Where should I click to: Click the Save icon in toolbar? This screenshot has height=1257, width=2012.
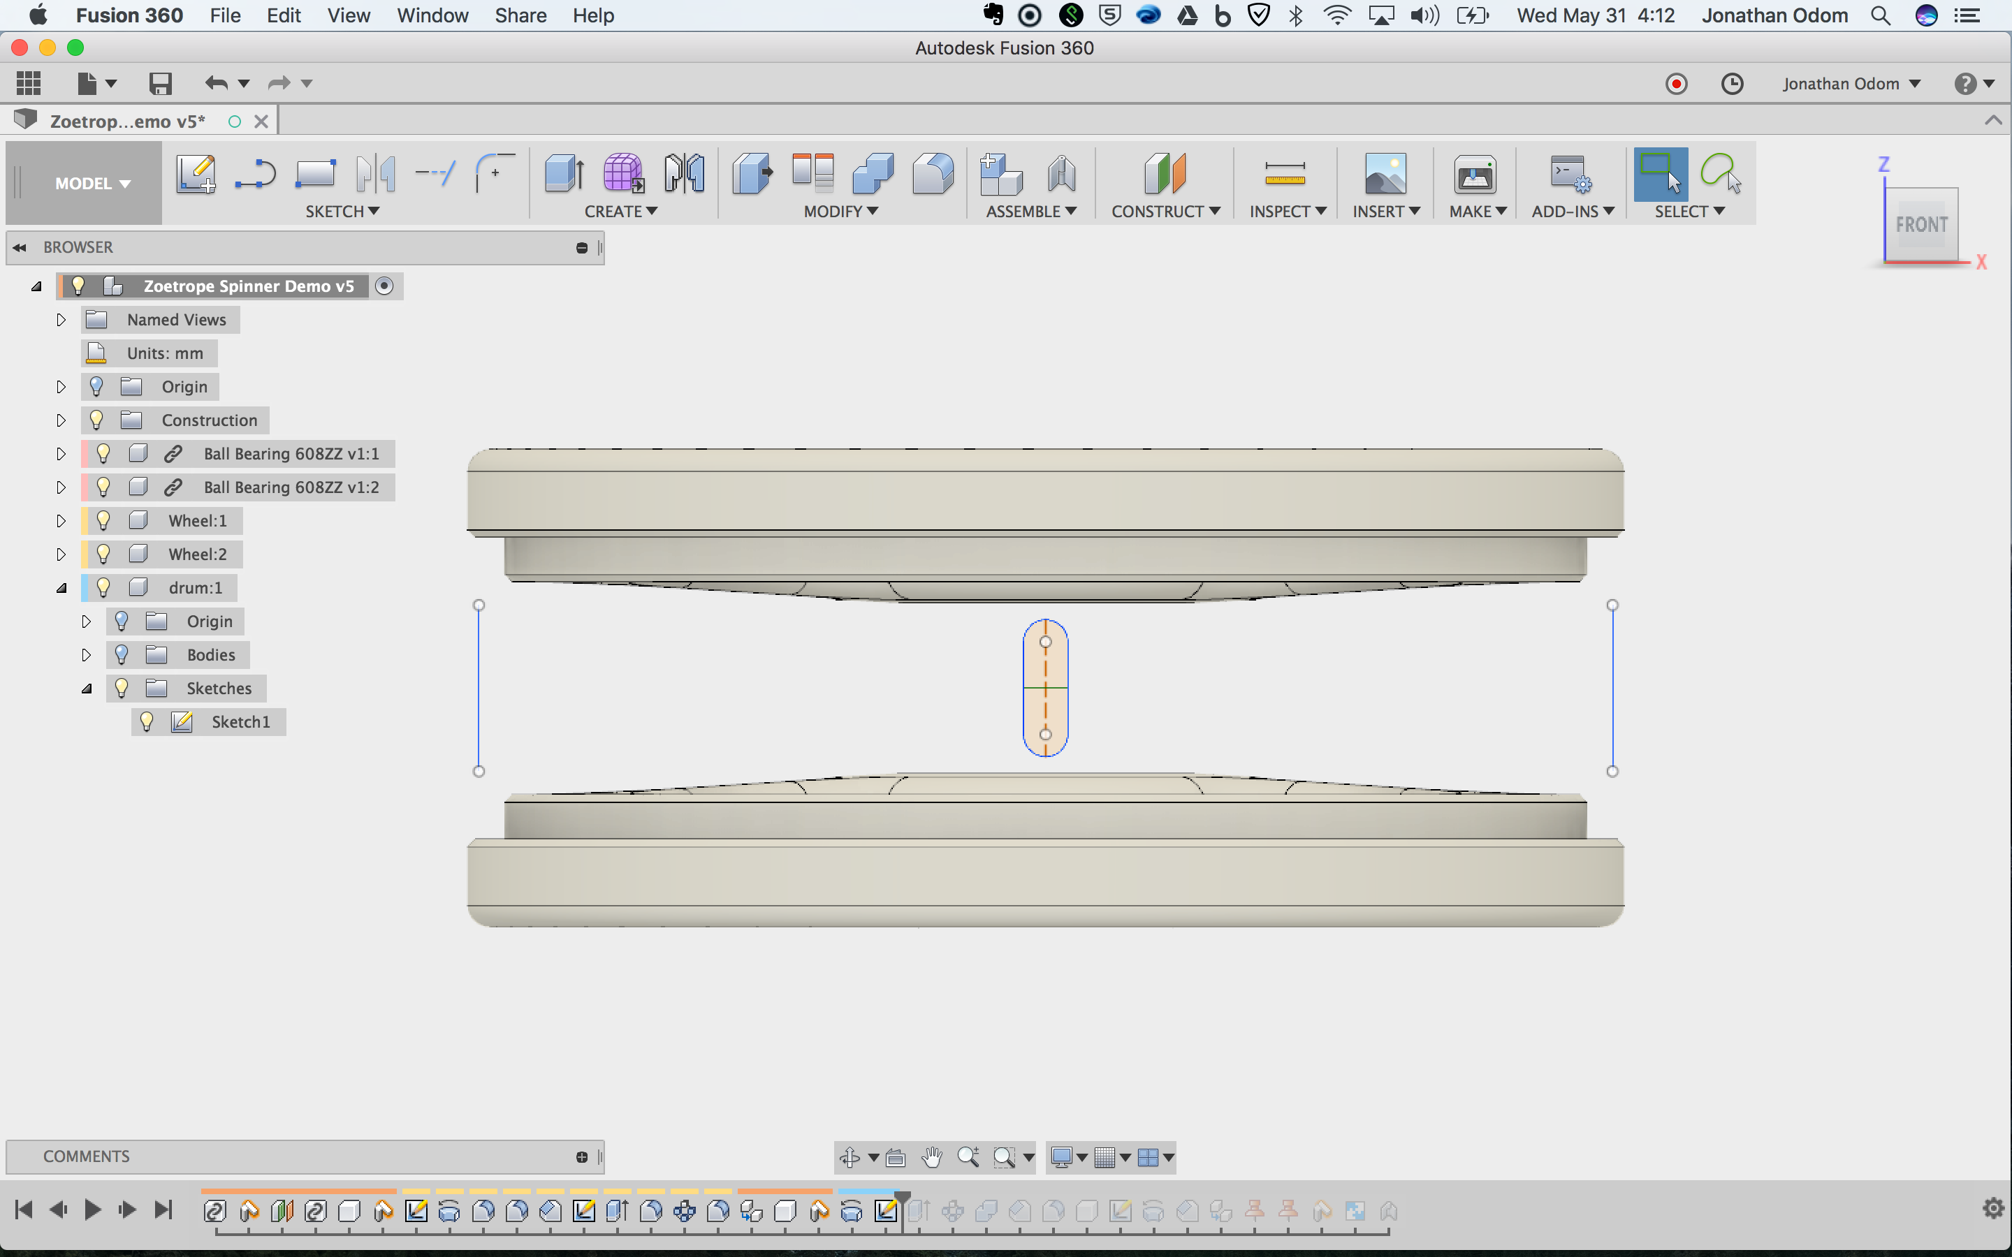click(x=159, y=83)
